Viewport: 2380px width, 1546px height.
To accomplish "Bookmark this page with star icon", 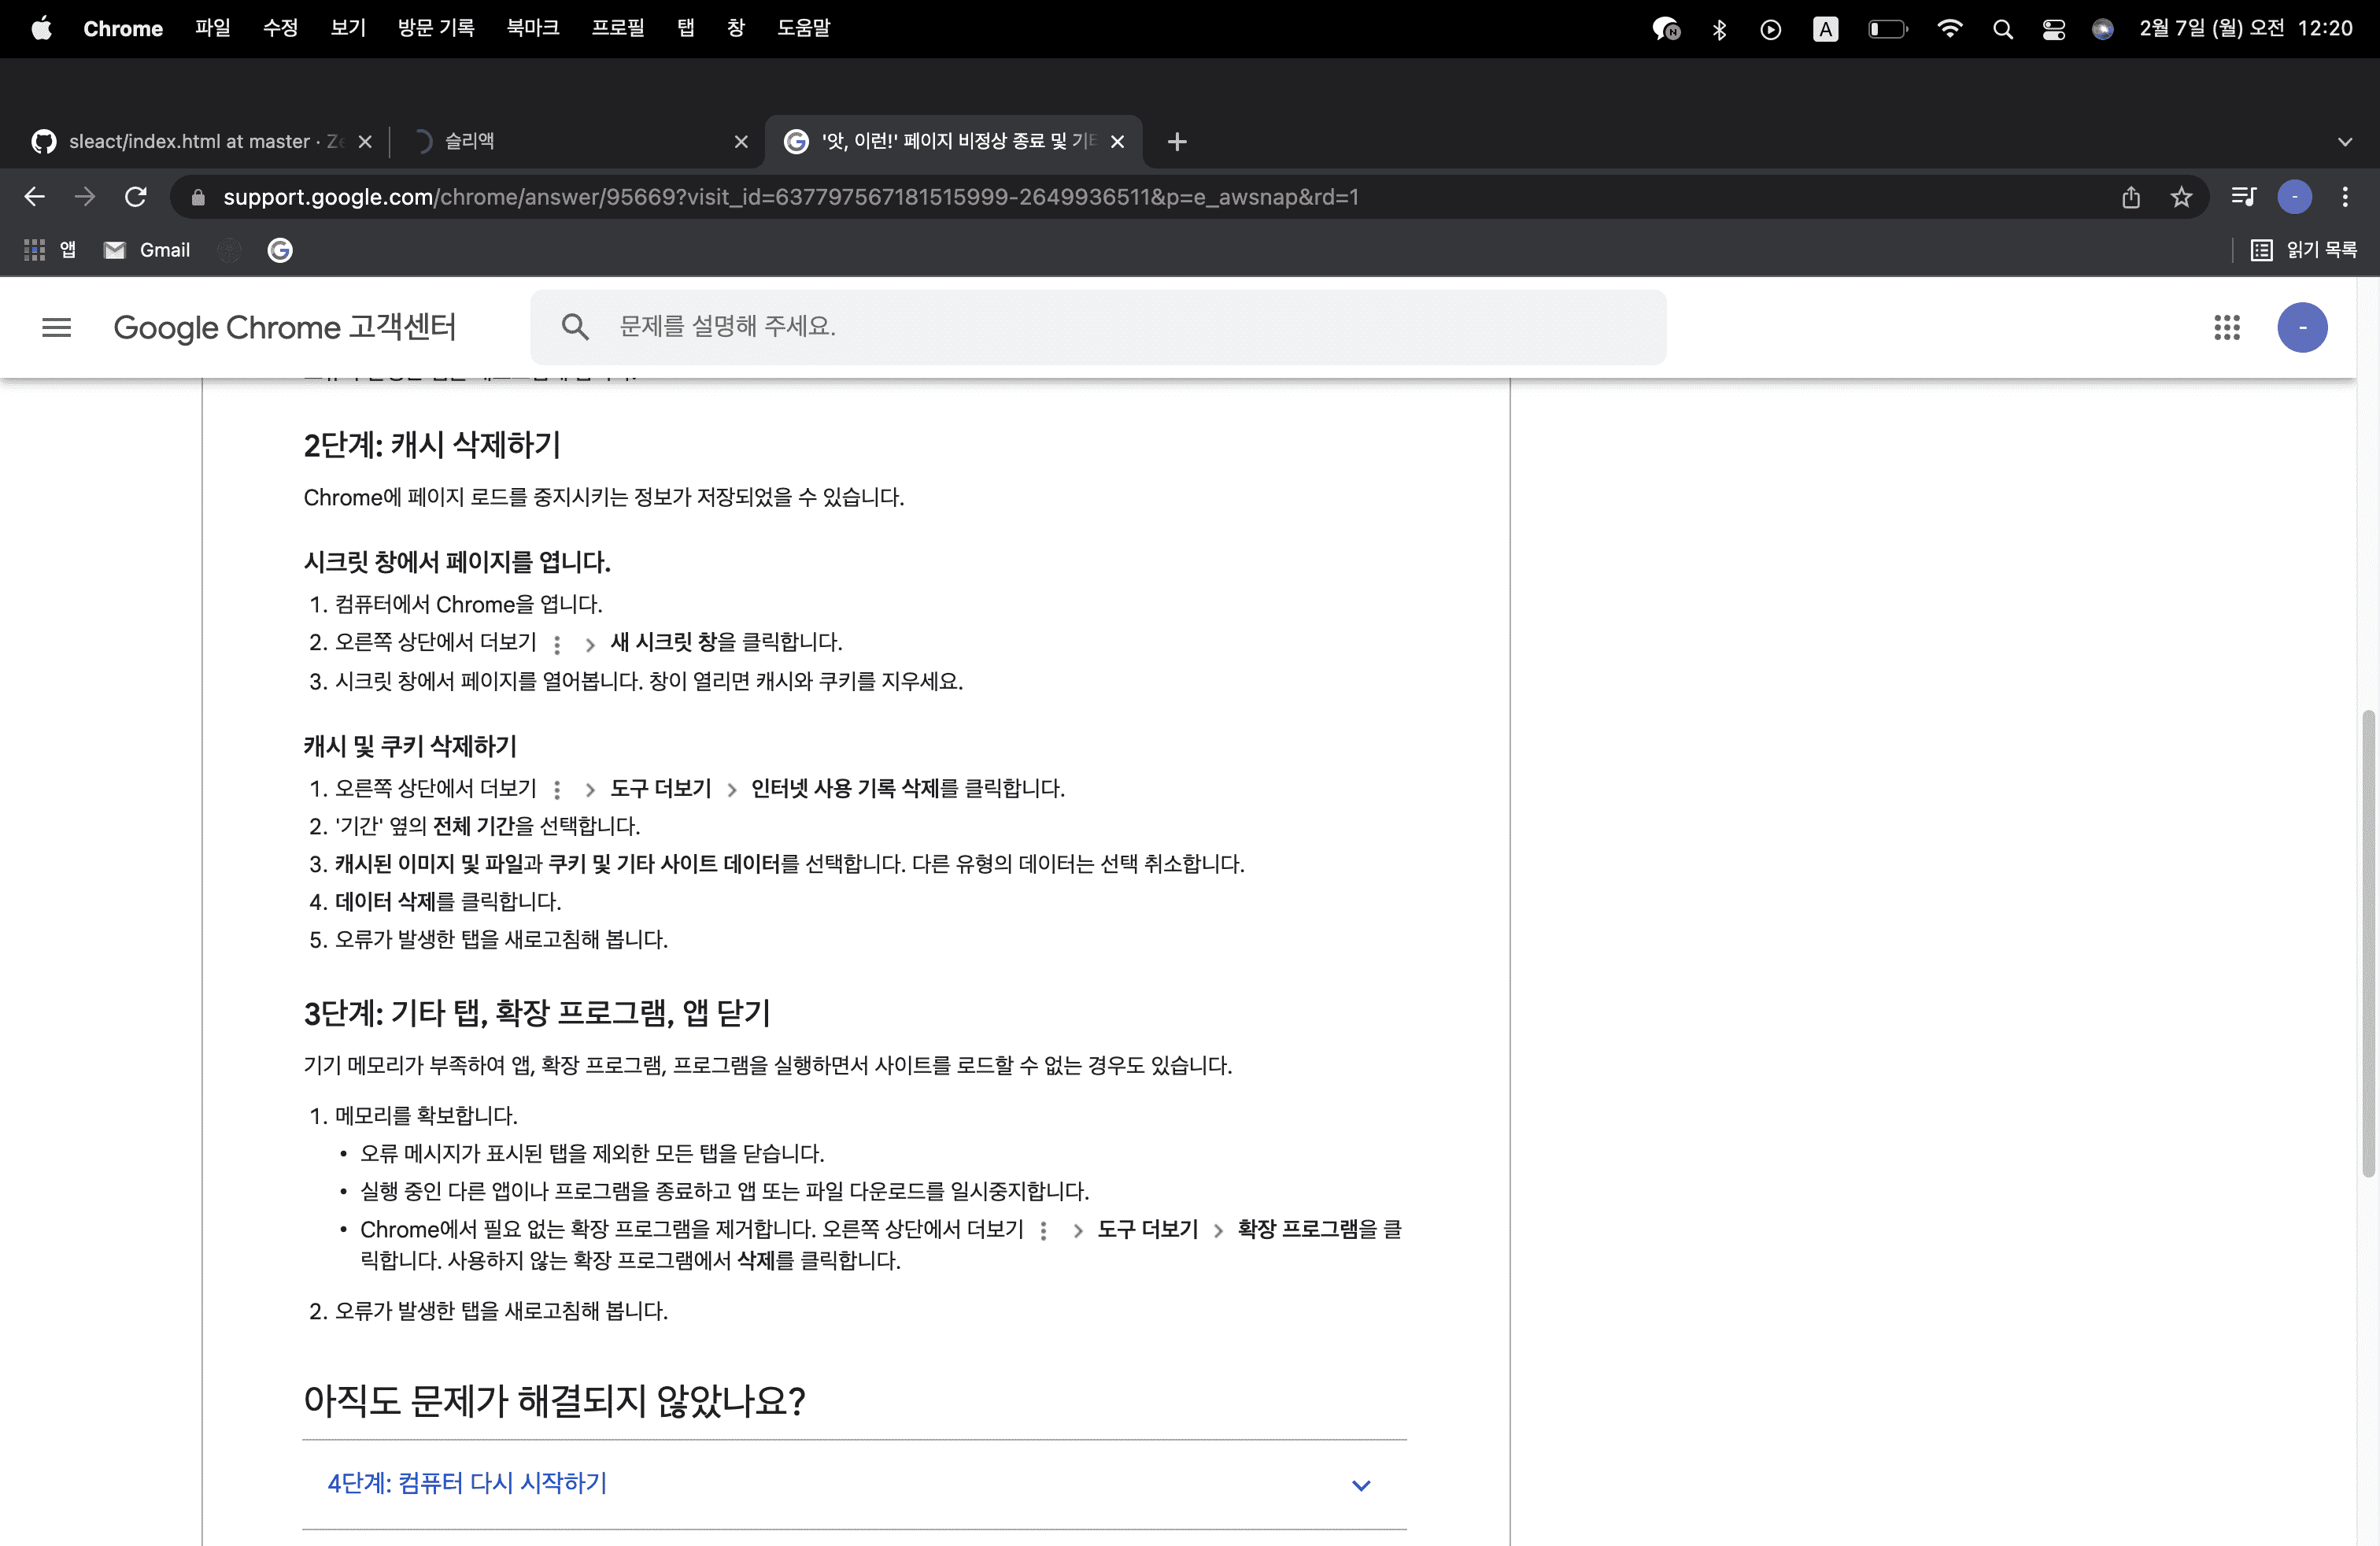I will [x=2181, y=197].
